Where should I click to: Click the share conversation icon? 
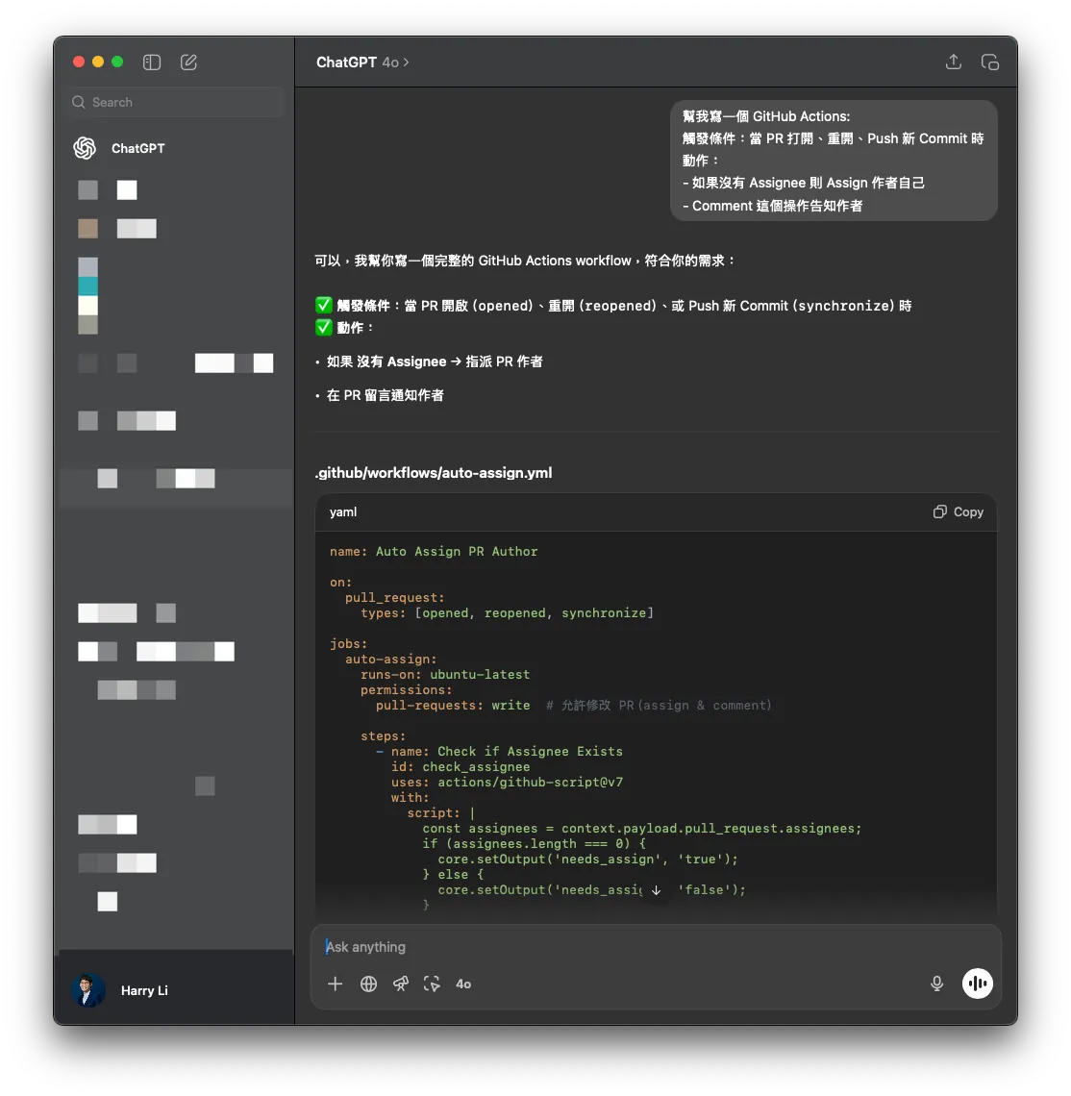953,62
